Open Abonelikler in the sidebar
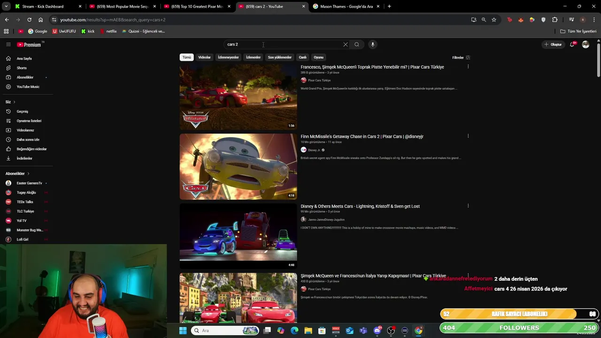This screenshot has height=338, width=601. point(26,77)
